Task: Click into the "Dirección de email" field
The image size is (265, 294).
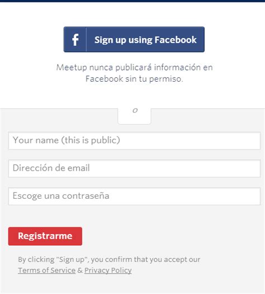Action: [134, 169]
